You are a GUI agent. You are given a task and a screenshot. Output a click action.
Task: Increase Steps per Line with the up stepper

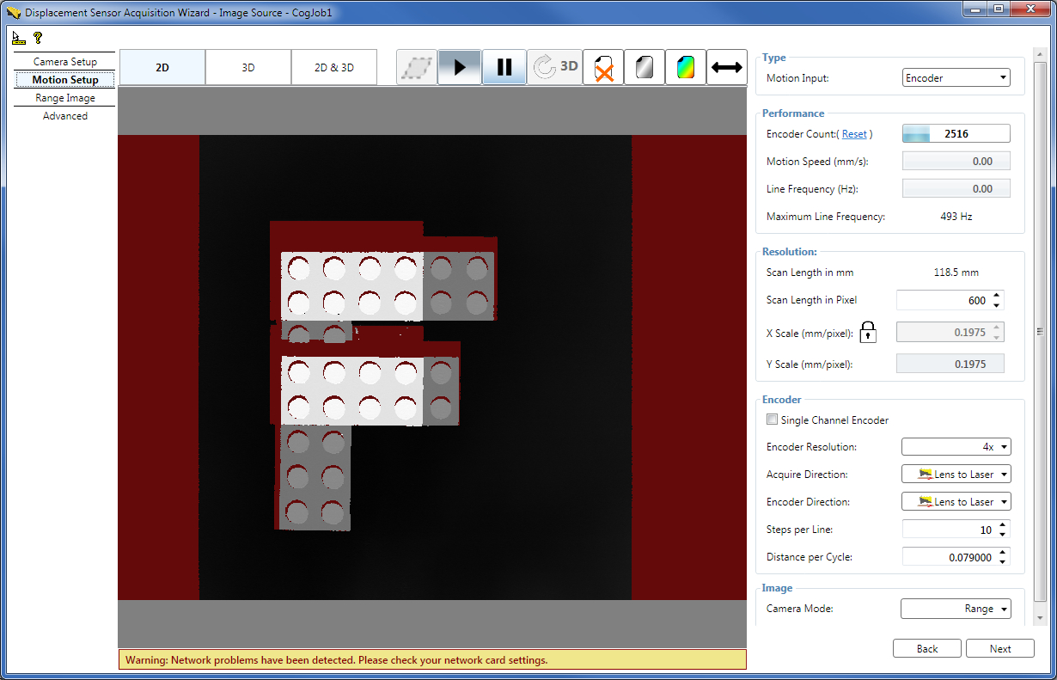point(1003,524)
